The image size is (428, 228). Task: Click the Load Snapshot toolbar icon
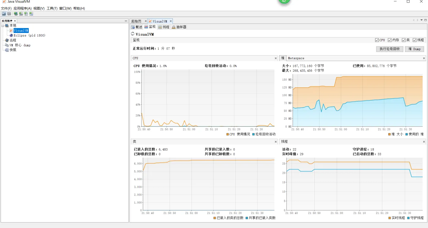pyautogui.click(x=4, y=14)
